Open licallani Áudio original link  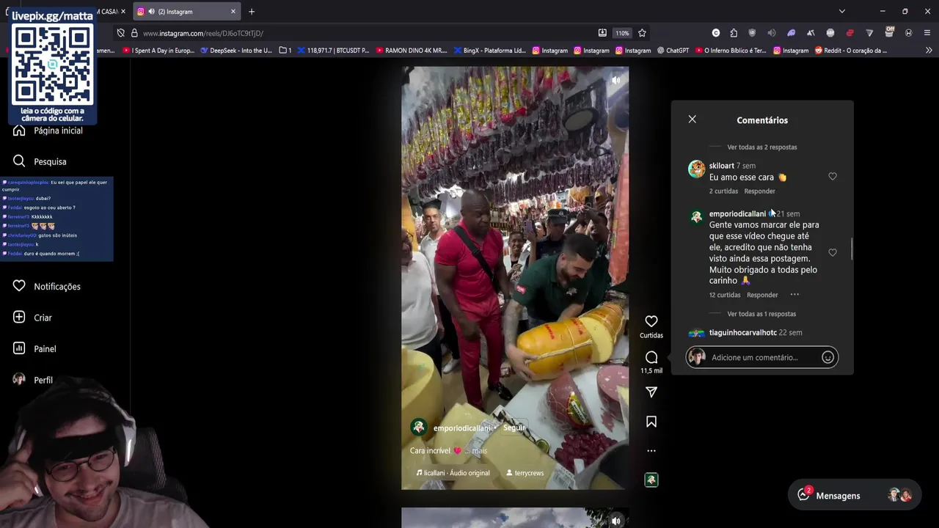[453, 473]
